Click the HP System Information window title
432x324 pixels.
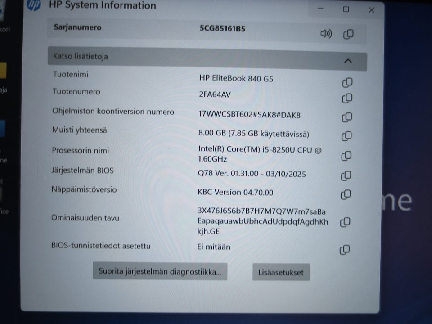pyautogui.click(x=103, y=5)
